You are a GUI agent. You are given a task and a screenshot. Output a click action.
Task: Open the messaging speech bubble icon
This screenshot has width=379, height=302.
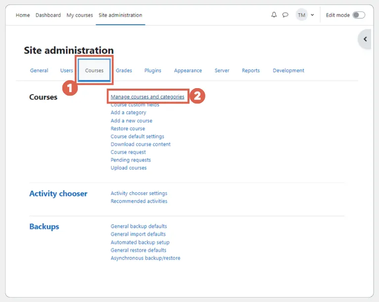point(285,15)
